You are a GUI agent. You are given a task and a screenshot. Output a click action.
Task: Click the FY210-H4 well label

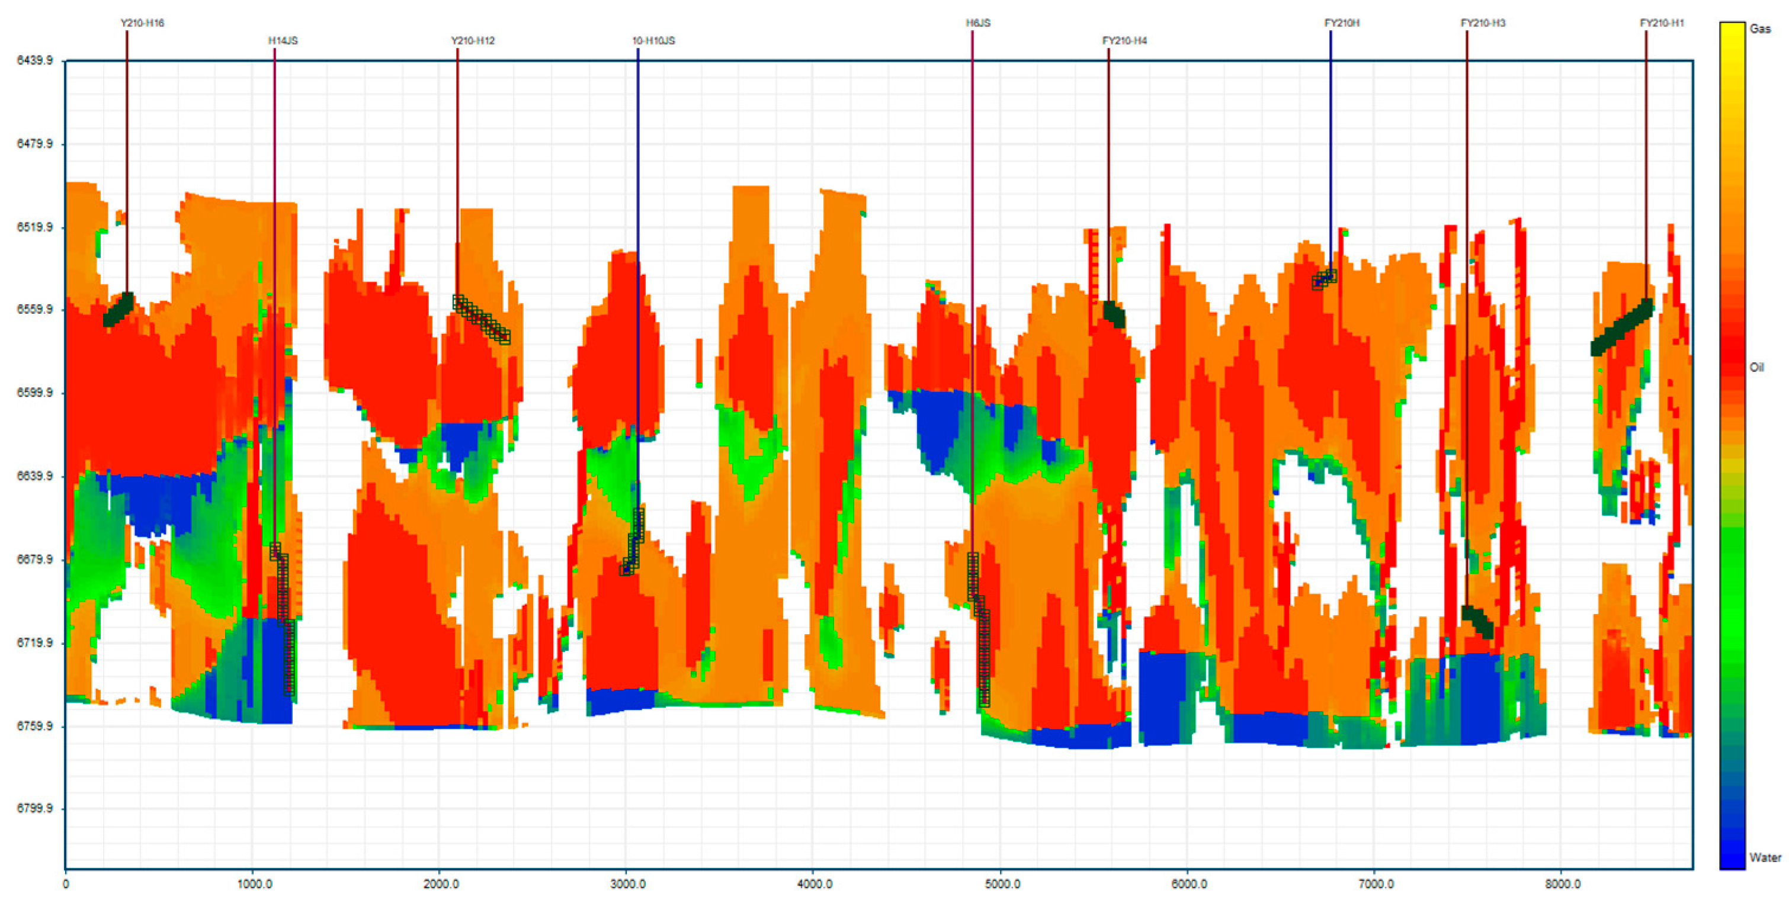click(1124, 41)
